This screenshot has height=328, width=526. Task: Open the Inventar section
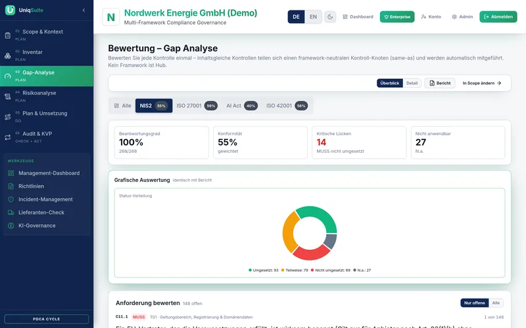[47, 56]
